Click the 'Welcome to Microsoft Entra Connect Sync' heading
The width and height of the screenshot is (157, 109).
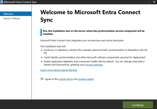pyautogui.click(x=90, y=16)
